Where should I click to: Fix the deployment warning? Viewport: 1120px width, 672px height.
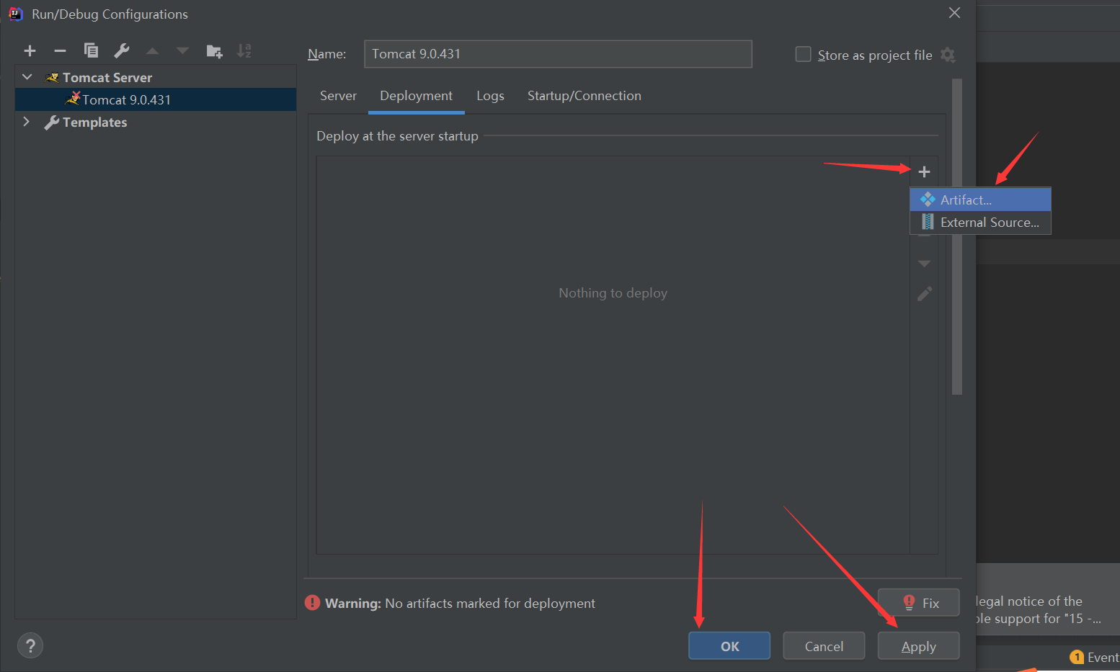point(918,603)
